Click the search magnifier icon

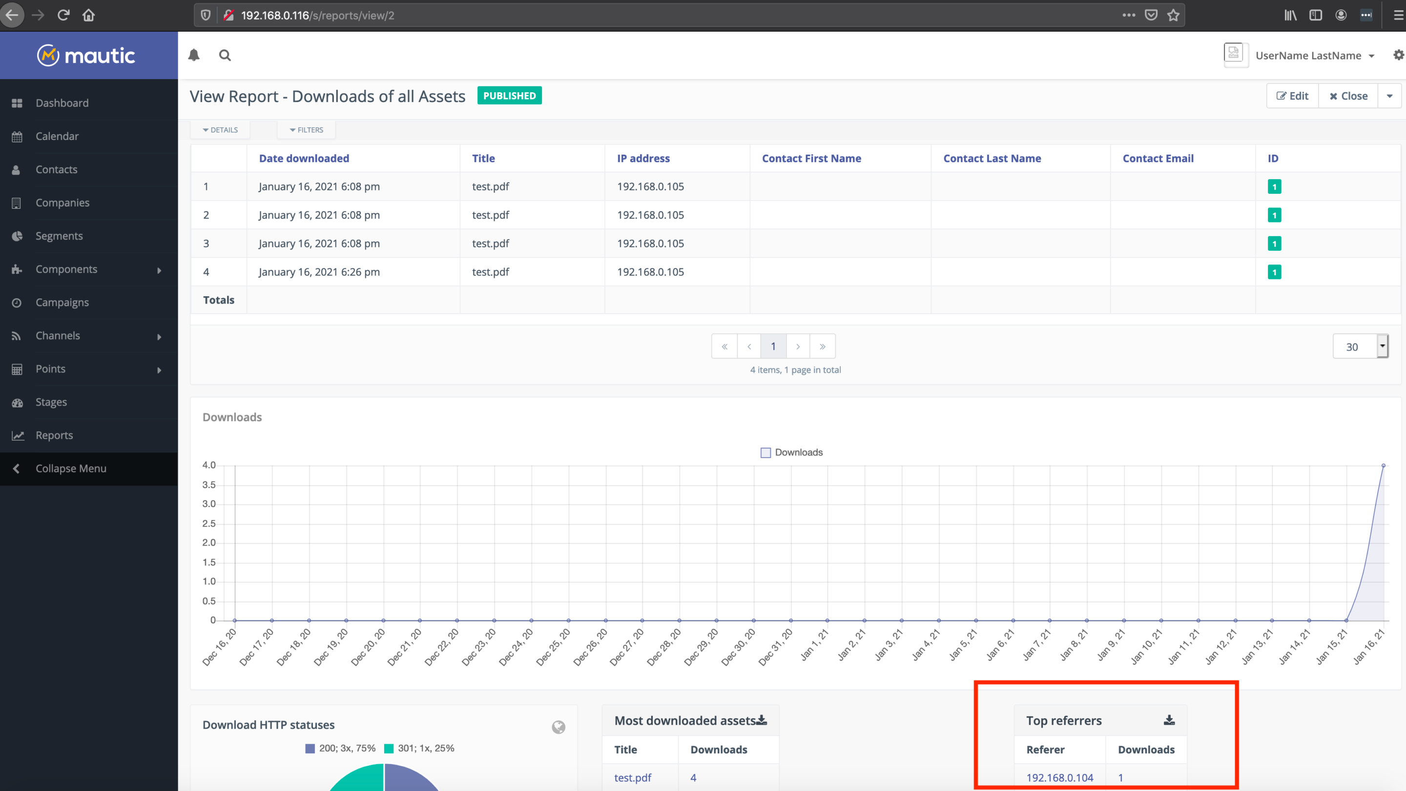(225, 55)
